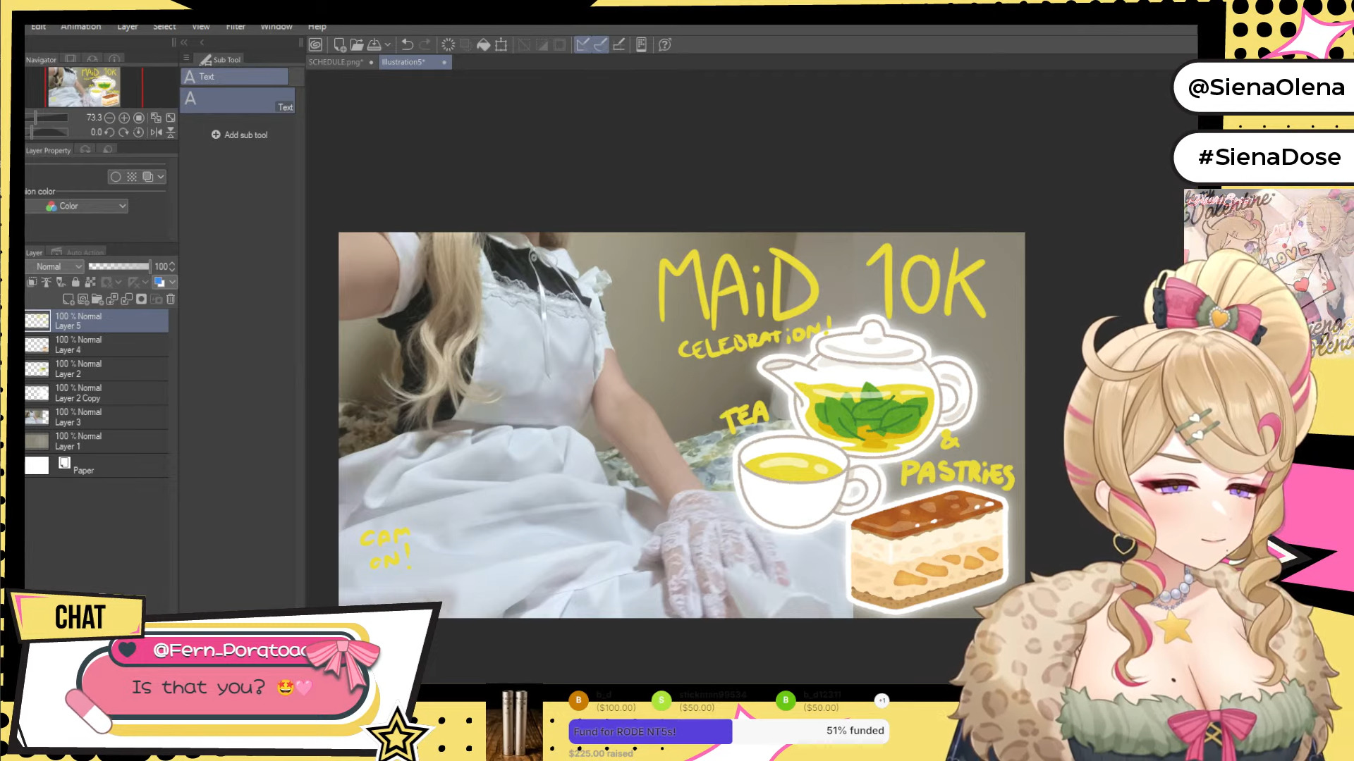Toggle Snap to Ruler in command bar
The height and width of the screenshot is (761, 1354).
click(583, 45)
